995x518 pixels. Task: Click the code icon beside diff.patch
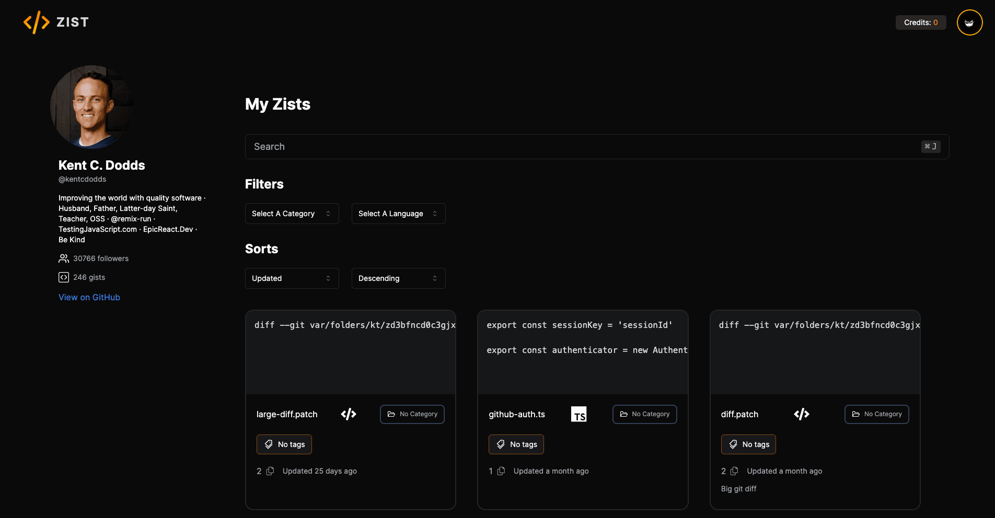pos(801,414)
